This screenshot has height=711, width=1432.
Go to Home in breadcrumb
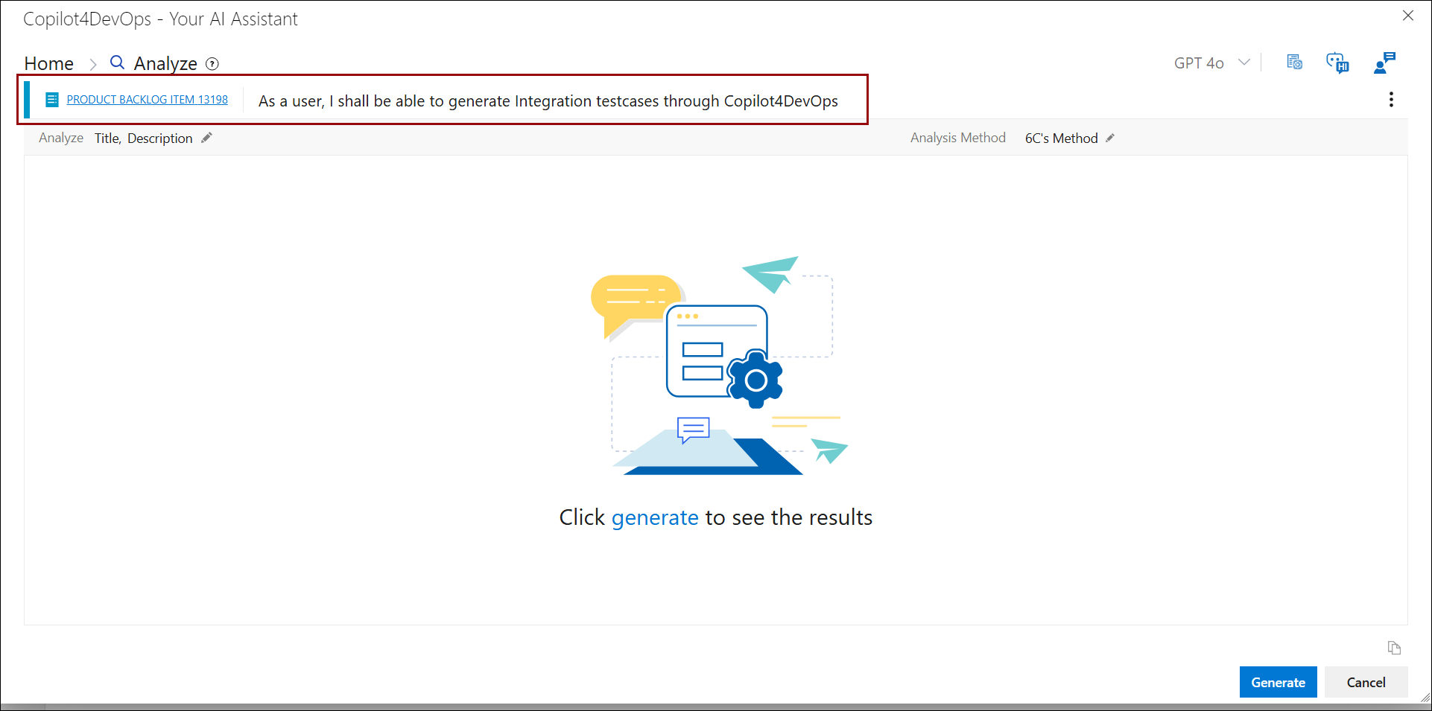(x=48, y=63)
